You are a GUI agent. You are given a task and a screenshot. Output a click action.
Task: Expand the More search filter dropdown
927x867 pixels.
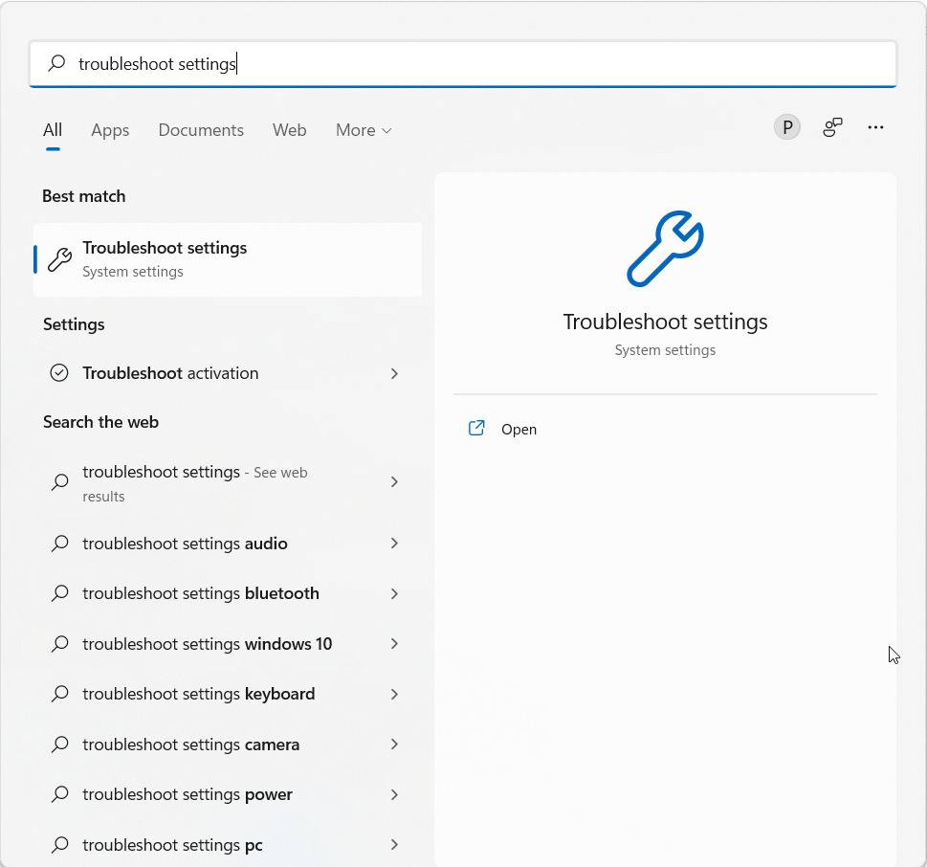tap(363, 130)
